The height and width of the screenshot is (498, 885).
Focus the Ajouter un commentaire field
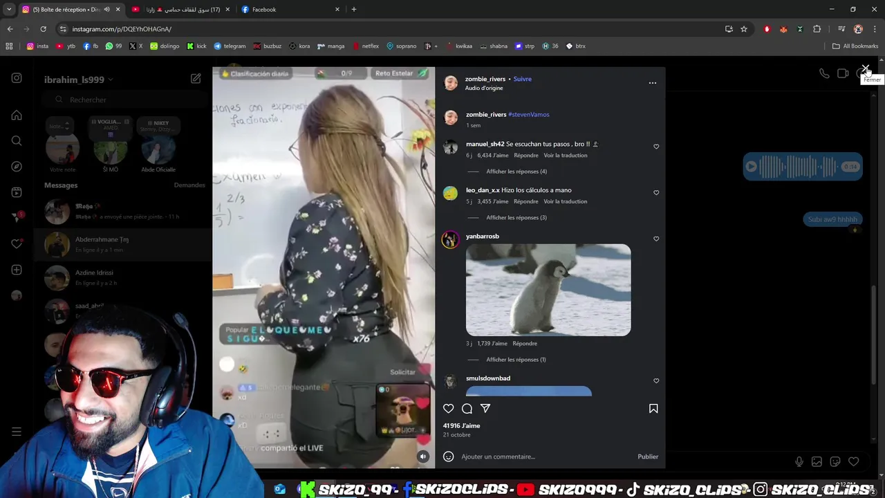[x=546, y=456]
